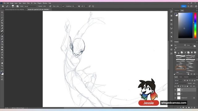Toggle symmetry paint options button
Viewport: 198px width, 111px height.
pyautogui.click(x=93, y=6)
